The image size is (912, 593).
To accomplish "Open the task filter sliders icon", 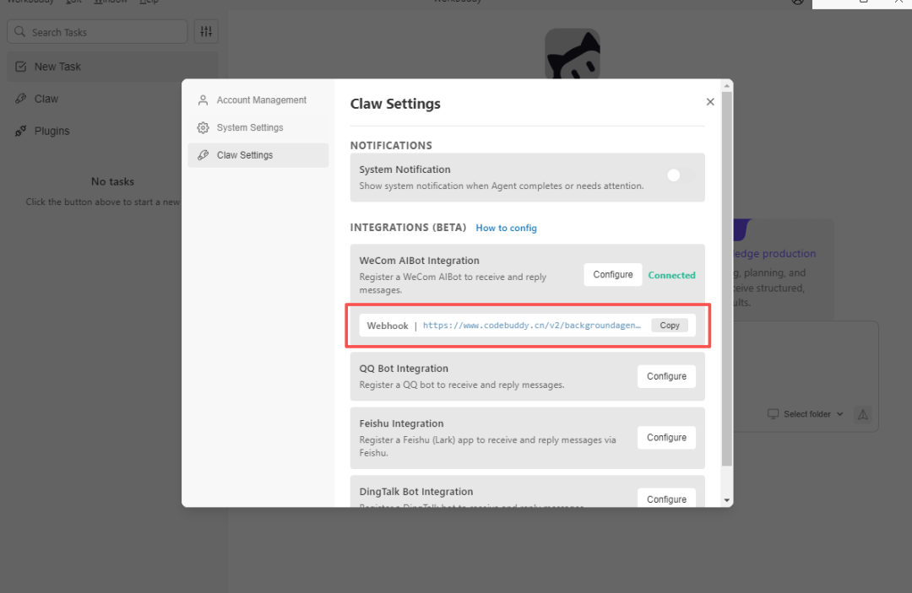I will (206, 32).
